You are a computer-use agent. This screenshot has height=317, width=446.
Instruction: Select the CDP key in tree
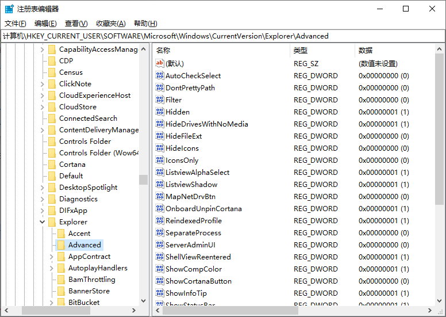[x=66, y=60]
